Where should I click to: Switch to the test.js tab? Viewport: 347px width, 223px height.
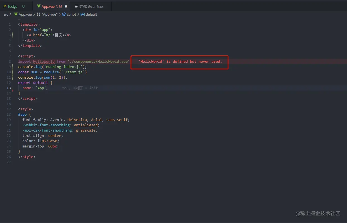13,6
